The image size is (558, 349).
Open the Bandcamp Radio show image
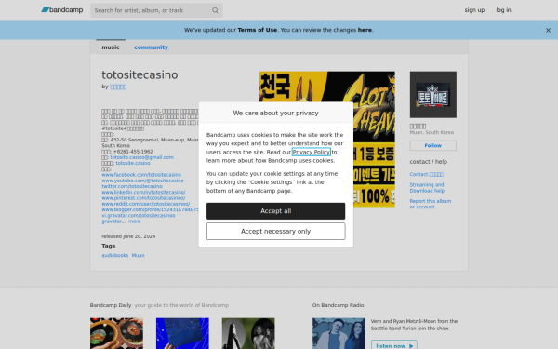pos(339,333)
